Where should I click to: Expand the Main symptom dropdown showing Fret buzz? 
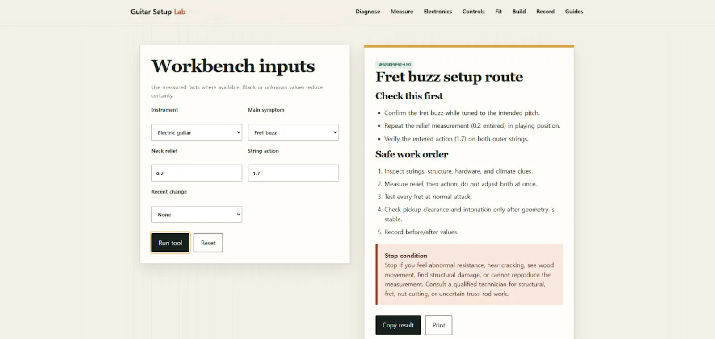click(x=293, y=132)
